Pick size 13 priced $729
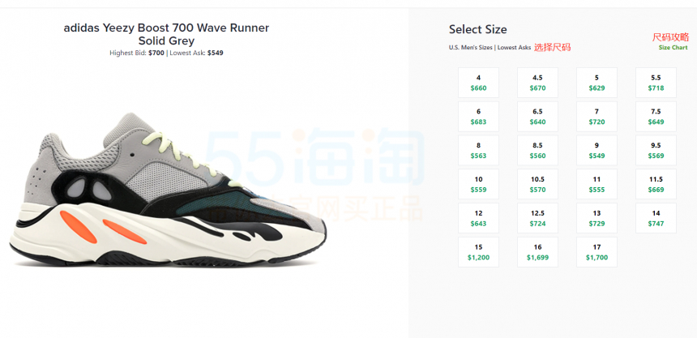The width and height of the screenshot is (697, 338). pos(597,218)
